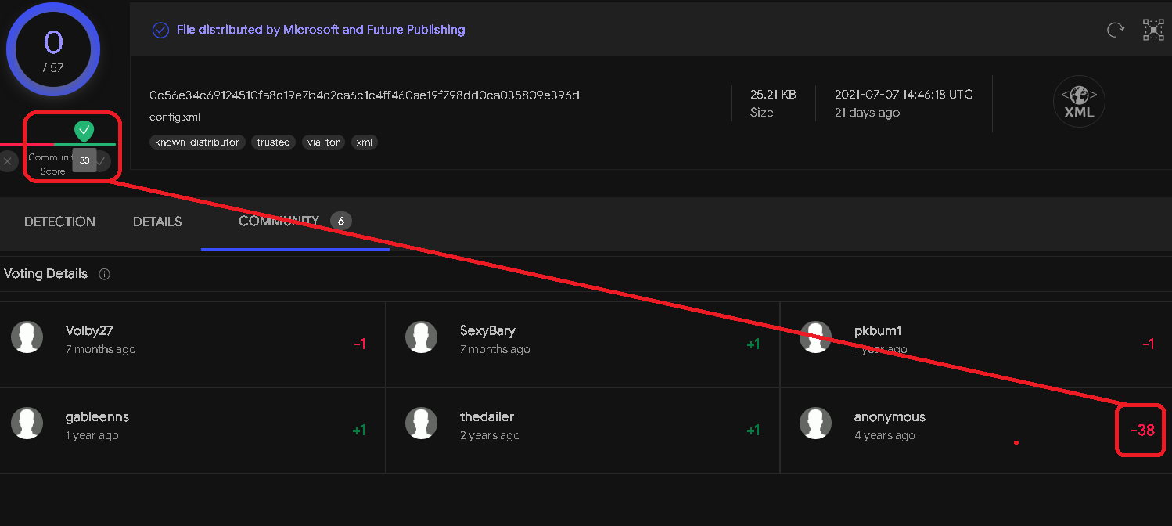Click the 0/57 detection score ring
The image size is (1172, 526).
coord(52,49)
